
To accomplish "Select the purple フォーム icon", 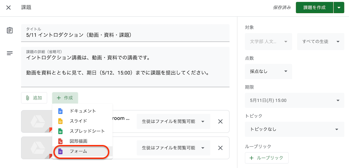I will pyautogui.click(x=60, y=151).
